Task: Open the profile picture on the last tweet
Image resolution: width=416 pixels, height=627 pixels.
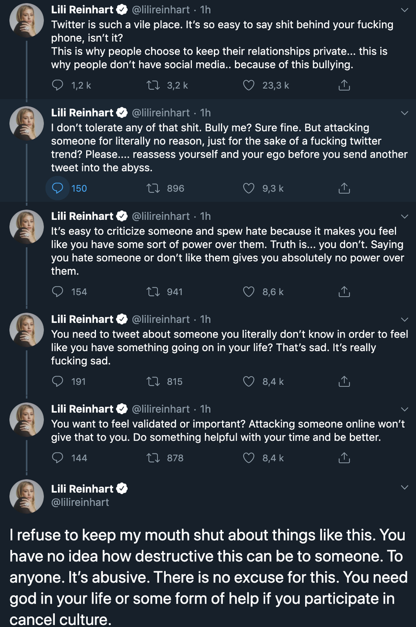Action: coord(27,496)
